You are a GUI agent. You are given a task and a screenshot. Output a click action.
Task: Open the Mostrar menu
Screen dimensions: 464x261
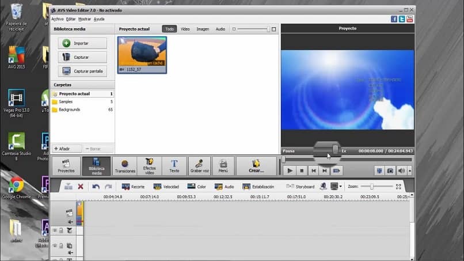[x=84, y=19]
